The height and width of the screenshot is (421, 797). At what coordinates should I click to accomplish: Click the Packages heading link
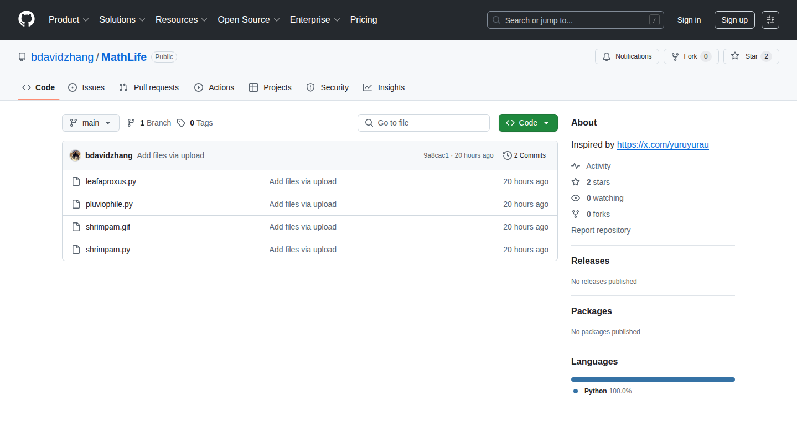(592, 311)
